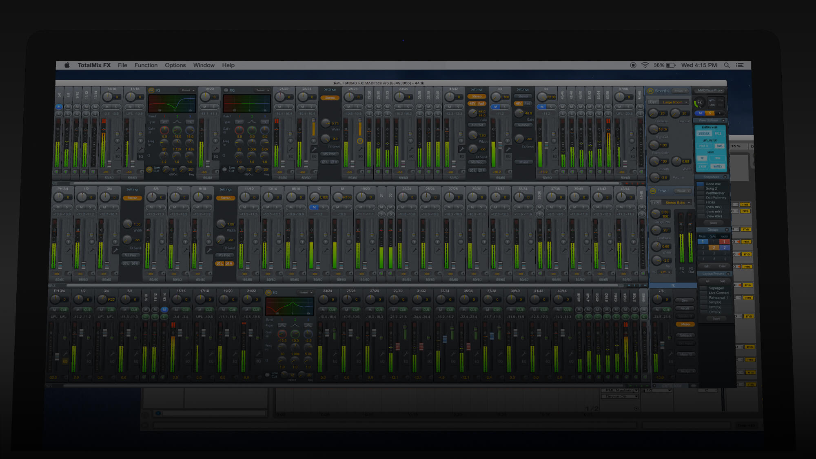Toggle RMS level meters in View Options
The image size is (816, 459).
(720, 146)
